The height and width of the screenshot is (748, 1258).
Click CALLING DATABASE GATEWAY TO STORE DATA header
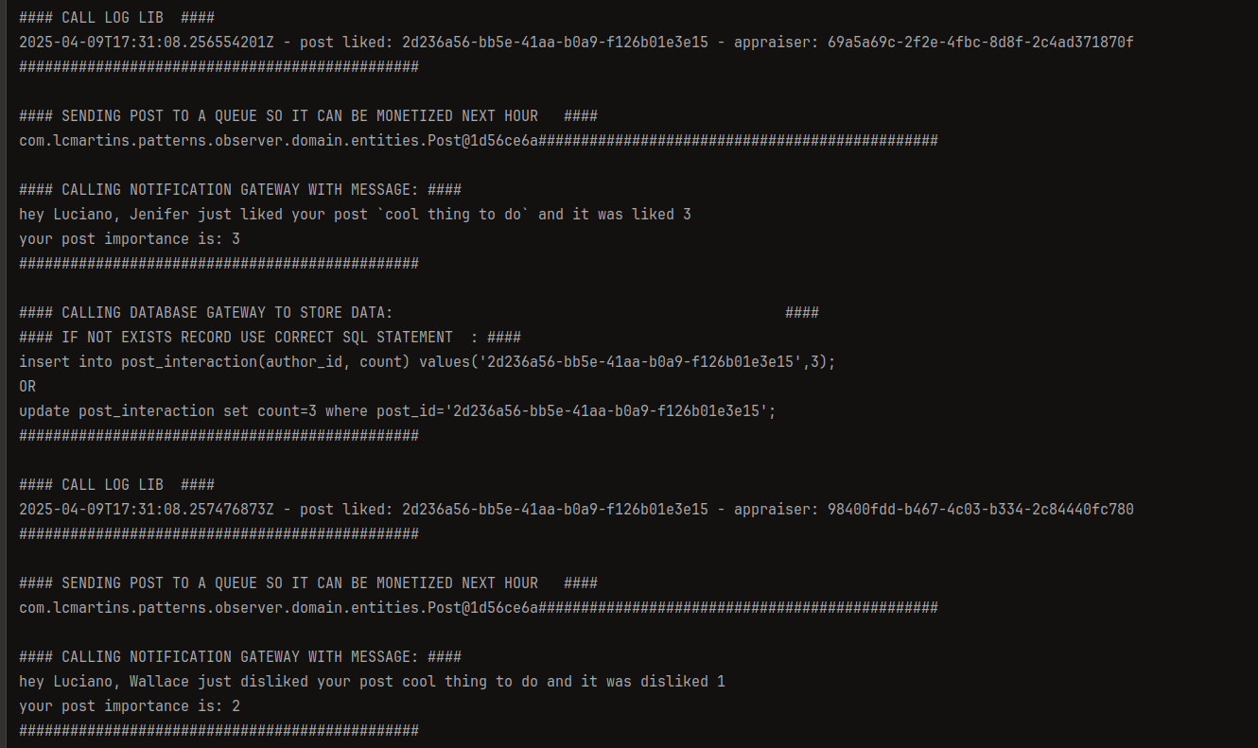click(419, 312)
